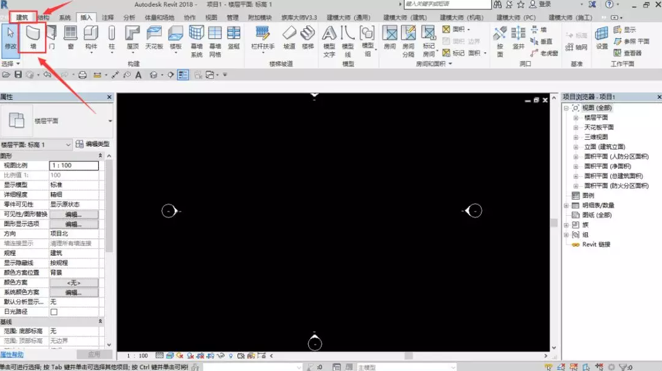Click the <无> color scheme button

point(74,282)
